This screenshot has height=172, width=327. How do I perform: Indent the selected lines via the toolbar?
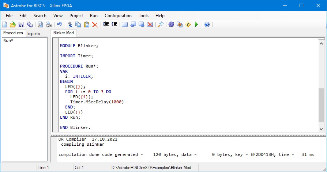point(106,24)
